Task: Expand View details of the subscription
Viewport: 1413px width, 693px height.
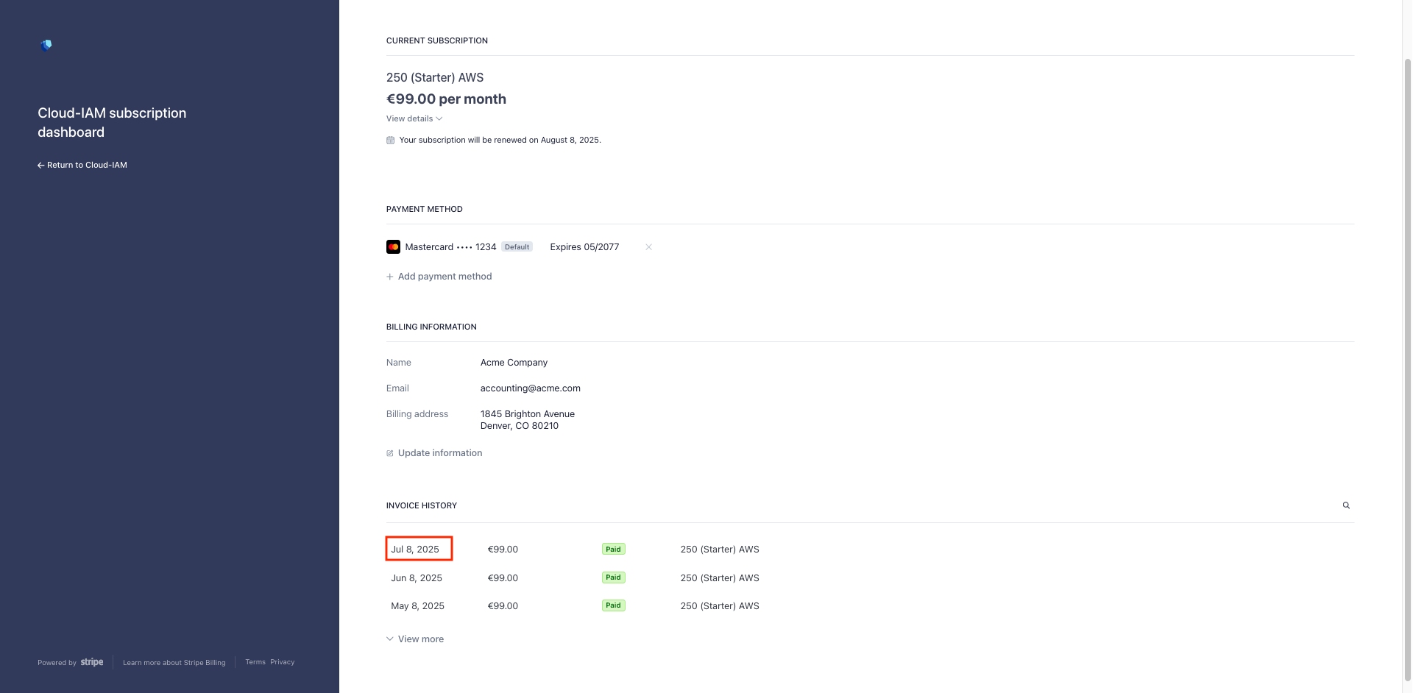Action: pos(414,118)
